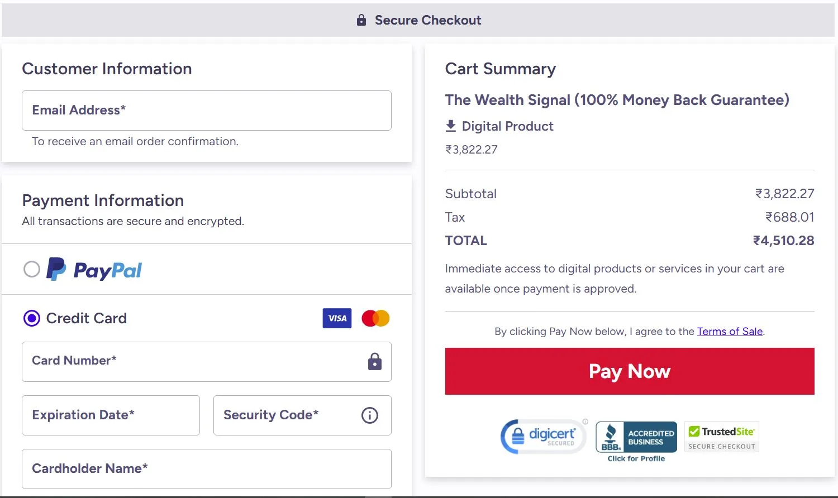This screenshot has height=498, width=838.
Task: Click the Digital Product download icon
Action: (x=450, y=126)
